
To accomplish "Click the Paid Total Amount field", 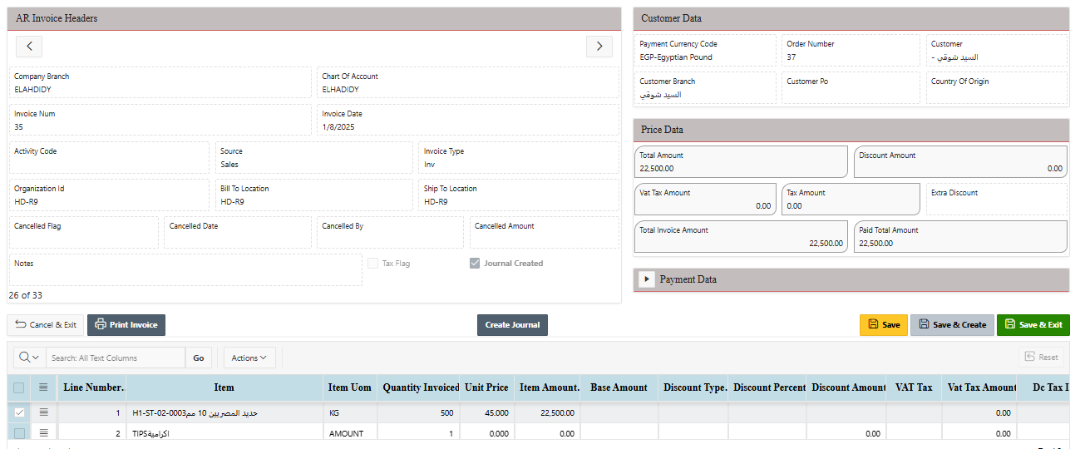I will [x=960, y=236].
